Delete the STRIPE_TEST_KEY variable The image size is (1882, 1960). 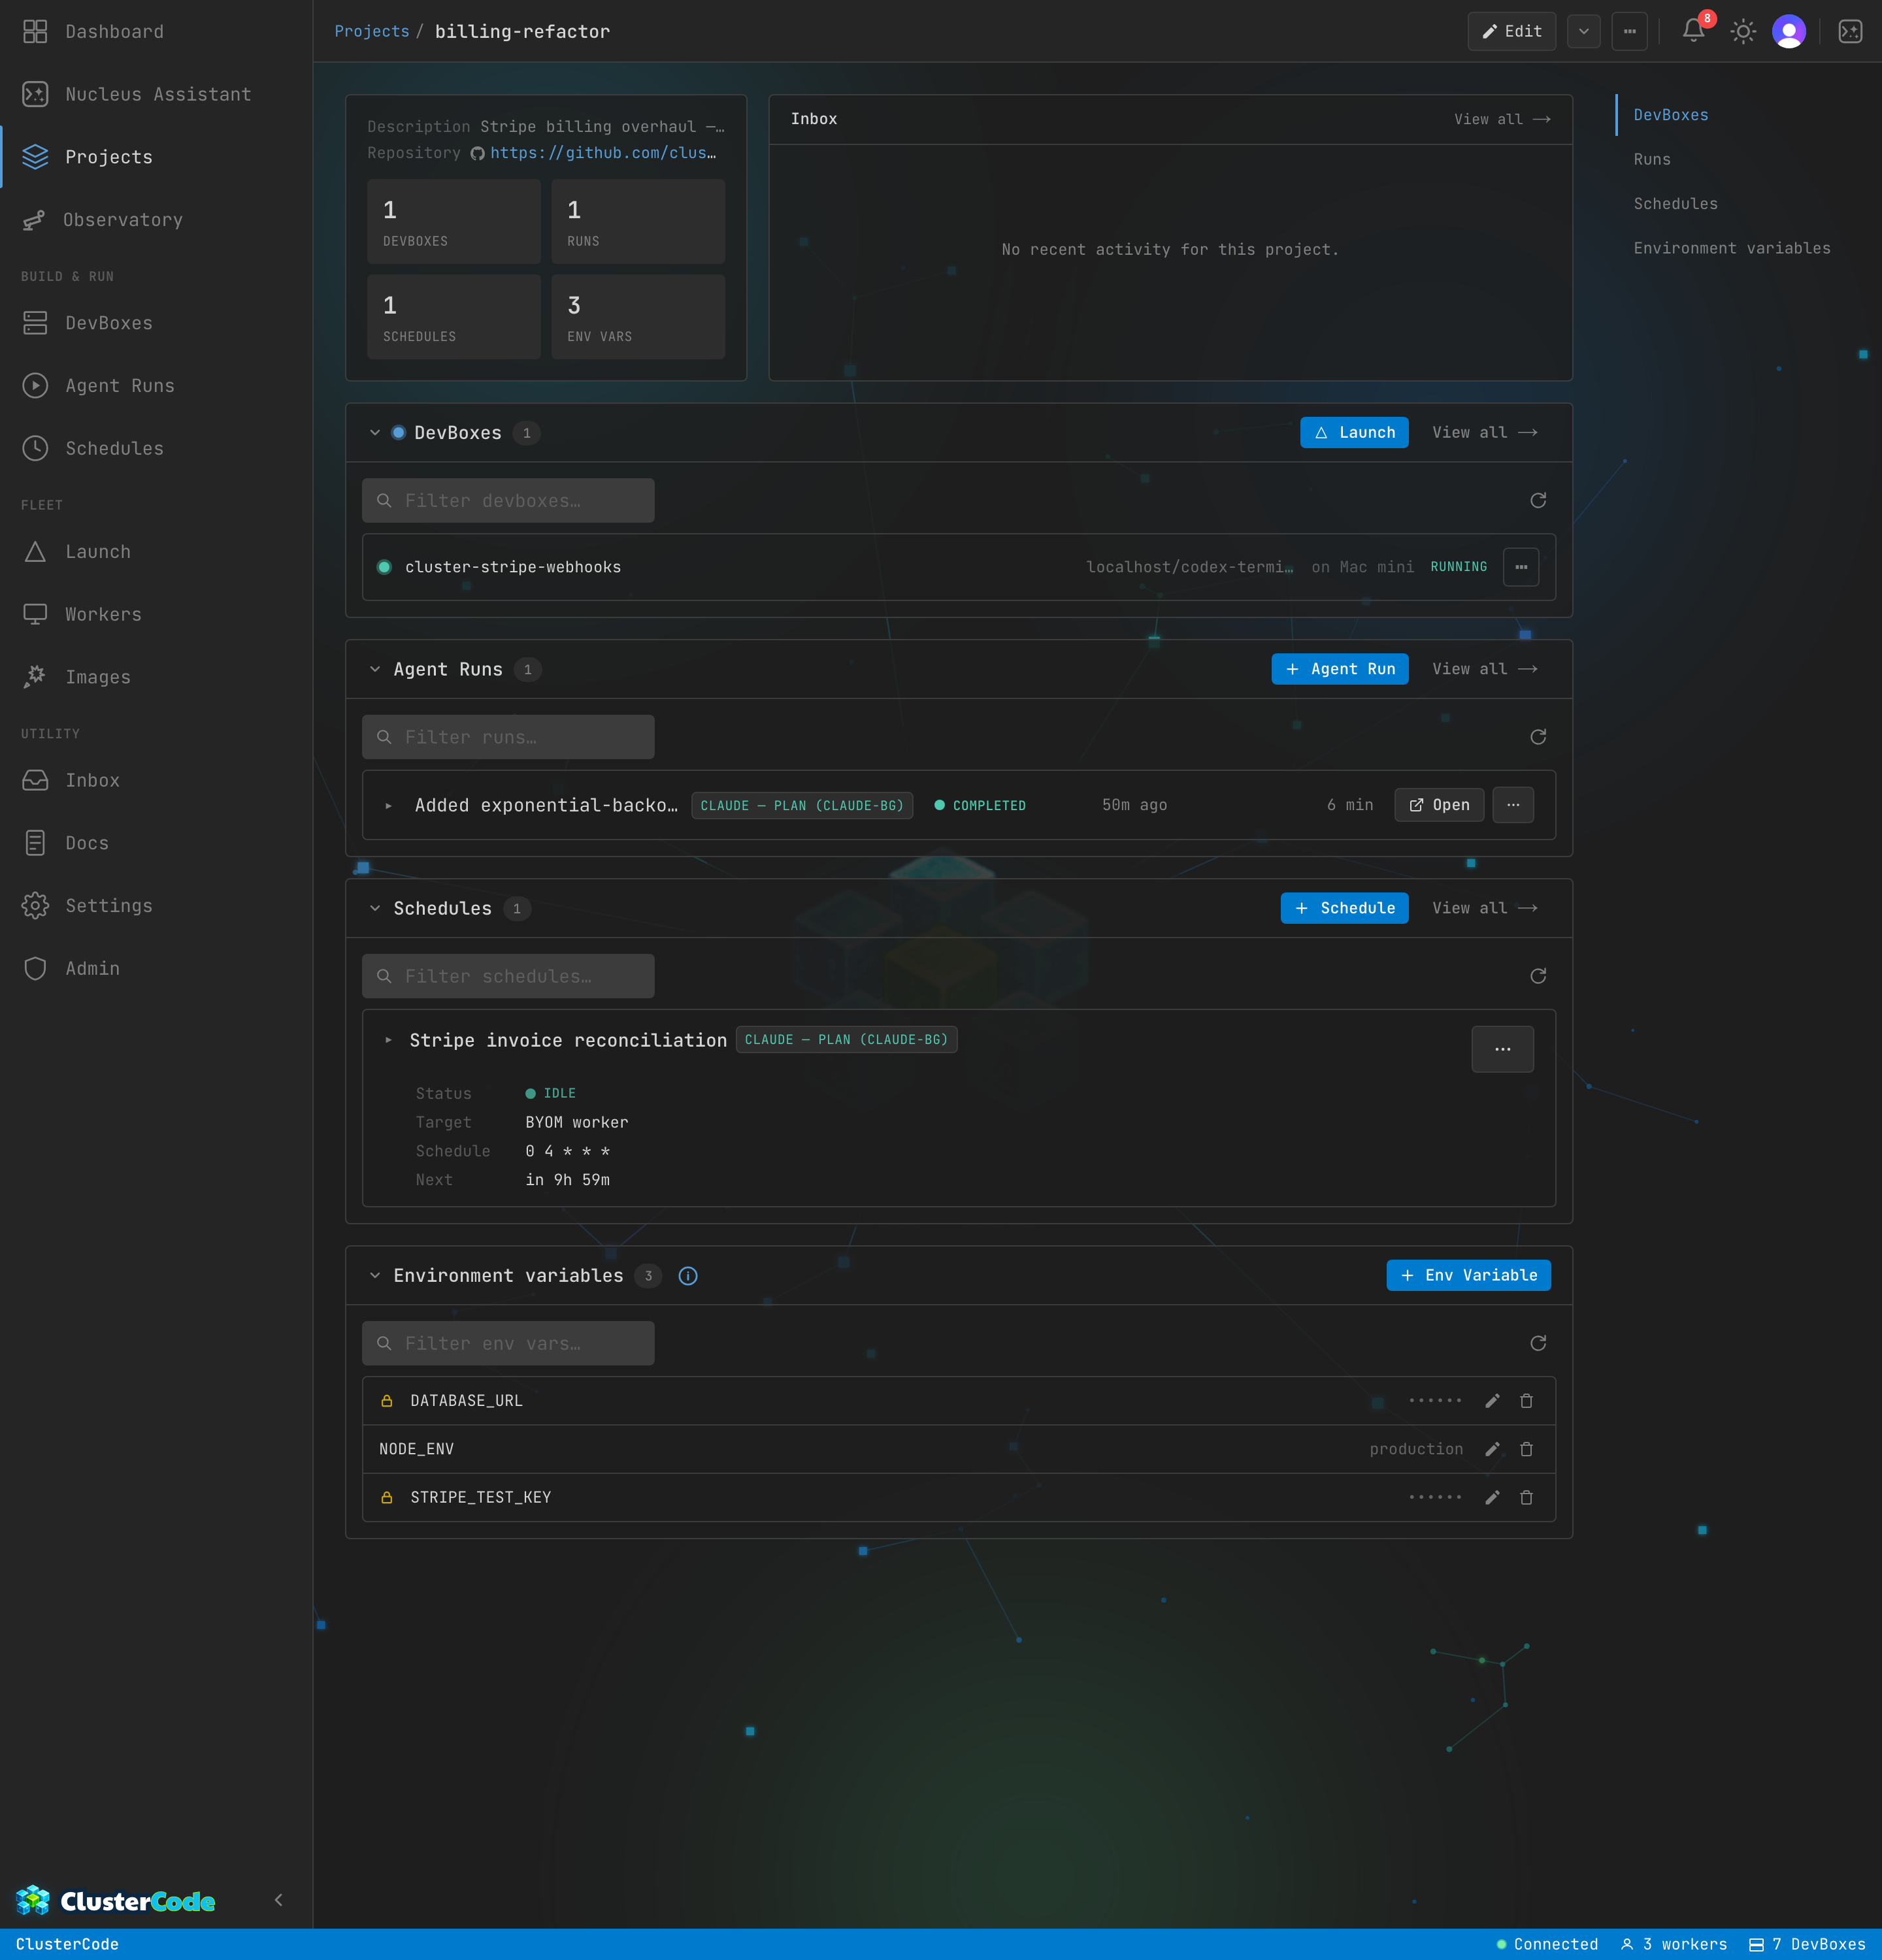(1526, 1497)
